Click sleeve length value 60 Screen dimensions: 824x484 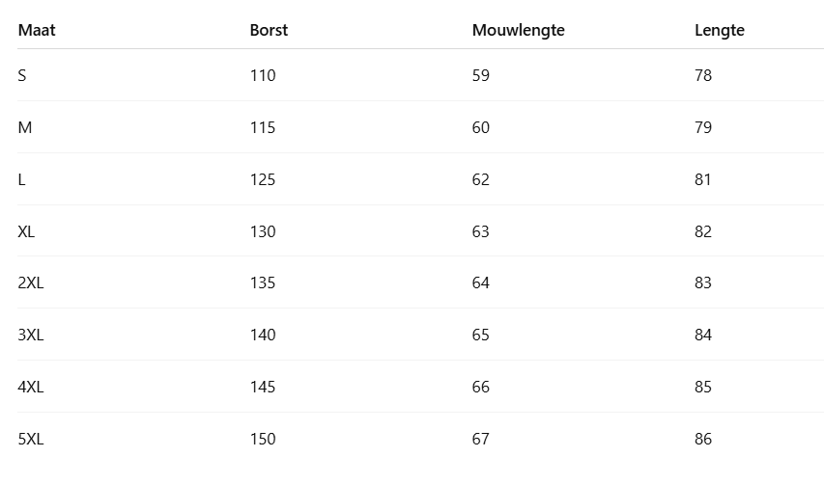pyautogui.click(x=481, y=127)
